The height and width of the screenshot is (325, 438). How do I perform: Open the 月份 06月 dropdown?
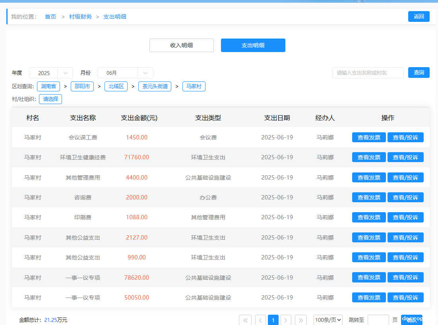click(x=125, y=73)
